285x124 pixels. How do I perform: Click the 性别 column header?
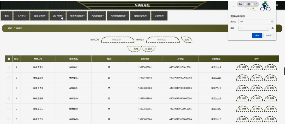109,59
